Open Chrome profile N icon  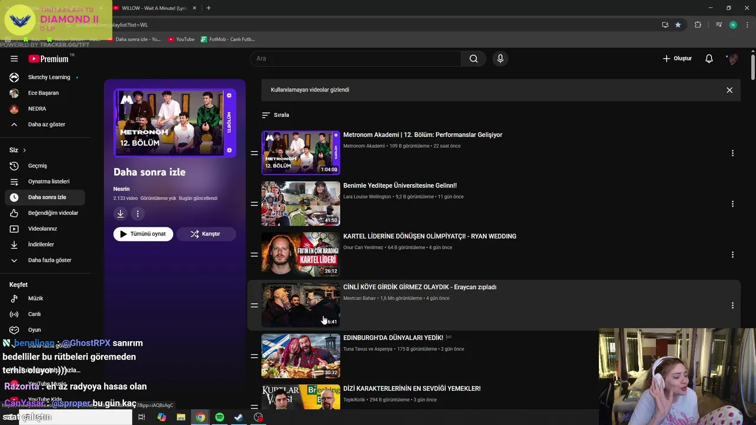733,25
